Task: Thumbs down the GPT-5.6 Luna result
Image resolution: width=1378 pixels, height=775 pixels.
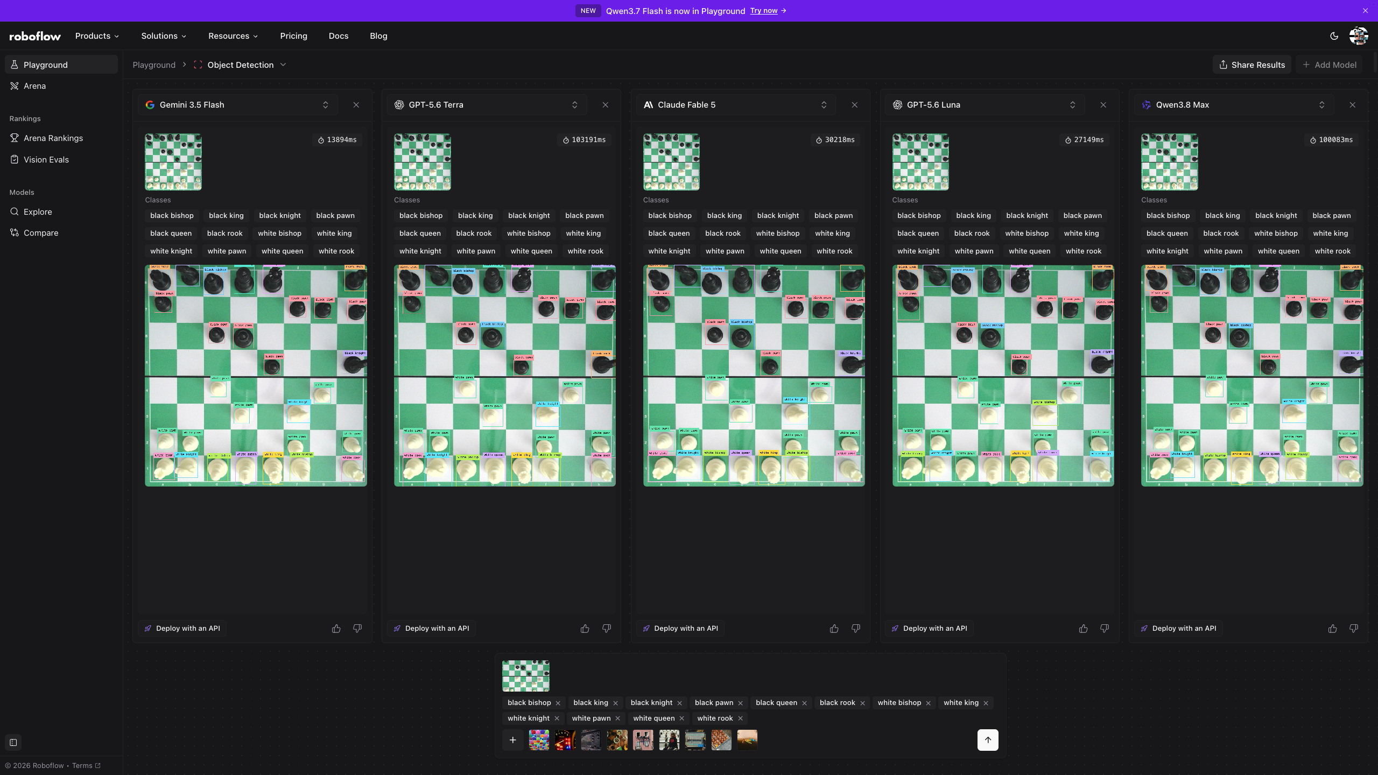Action: [x=1105, y=629]
